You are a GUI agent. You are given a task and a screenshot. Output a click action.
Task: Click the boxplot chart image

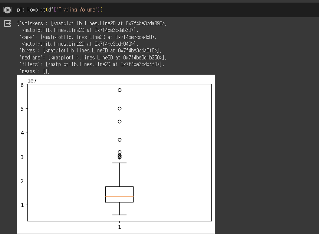click(116, 154)
